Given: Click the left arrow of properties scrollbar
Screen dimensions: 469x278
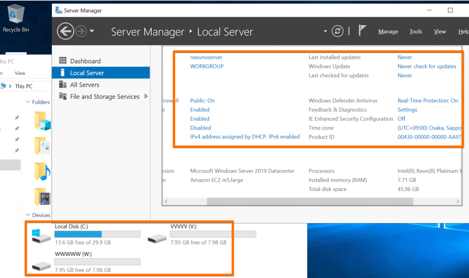Looking at the screenshot, I should 166,201.
